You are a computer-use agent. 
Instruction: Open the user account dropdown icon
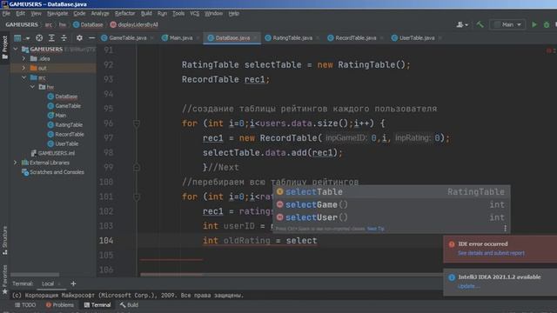(x=462, y=24)
